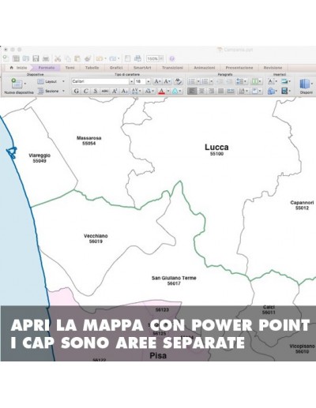Click the Paste clipboard icon
This screenshot has height=408, width=316.
(x=77, y=58)
